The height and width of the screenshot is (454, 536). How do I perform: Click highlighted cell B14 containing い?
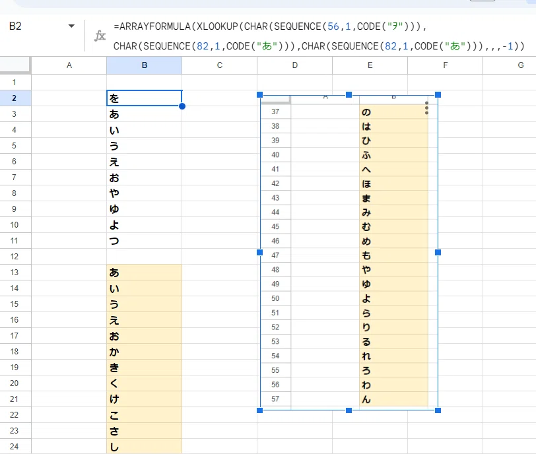(x=145, y=288)
